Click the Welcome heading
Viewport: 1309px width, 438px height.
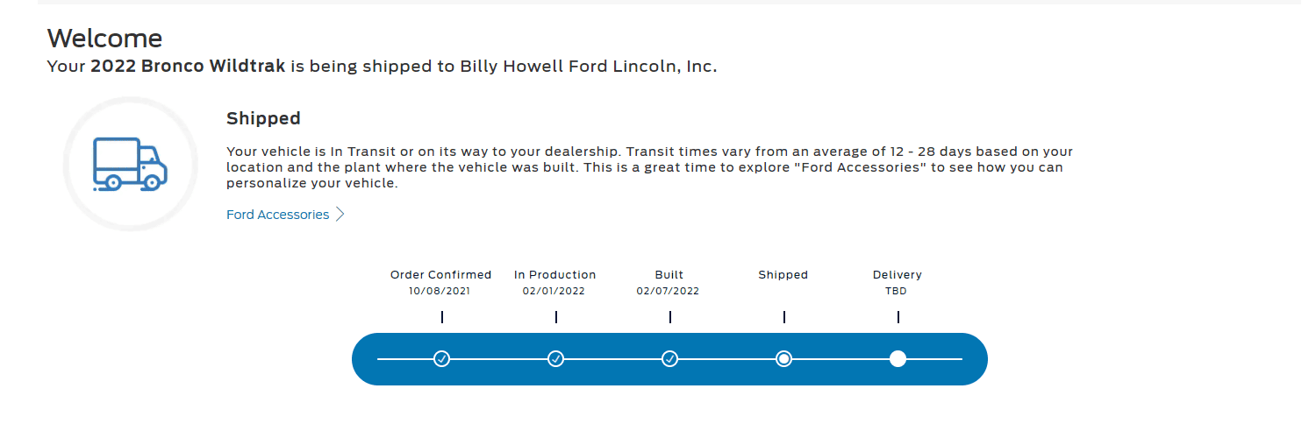click(104, 38)
